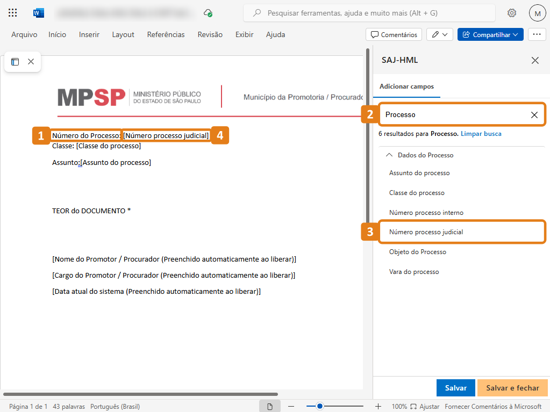Close the SAJ-HML side panel

coord(535,60)
